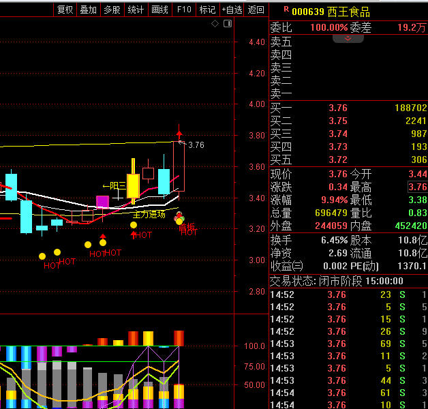The width and height of the screenshot is (428, 409).
Task: Click the red up arrow above latest candle
Action: pos(179,130)
